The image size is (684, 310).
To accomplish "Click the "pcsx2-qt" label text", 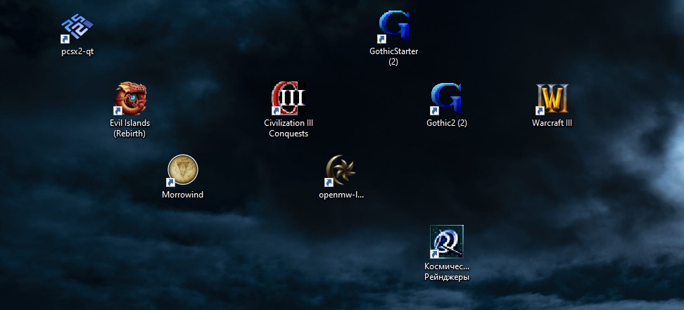I will click(77, 52).
